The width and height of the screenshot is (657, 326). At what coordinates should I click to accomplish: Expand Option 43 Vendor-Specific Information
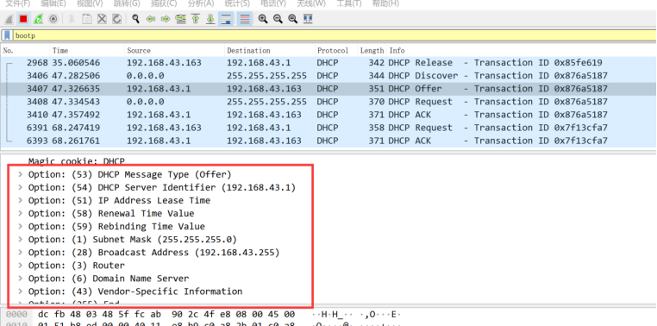21,292
